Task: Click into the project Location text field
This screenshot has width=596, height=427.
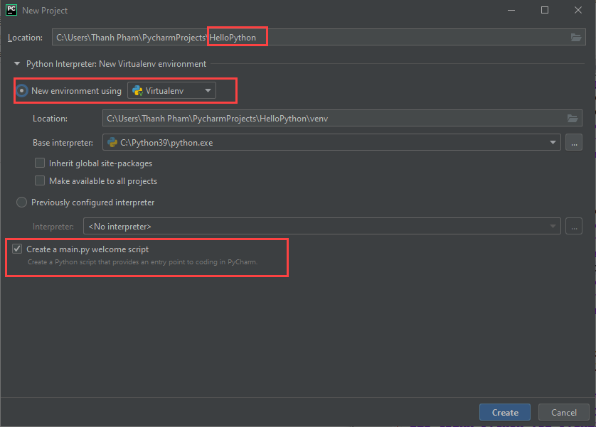Action: point(319,37)
